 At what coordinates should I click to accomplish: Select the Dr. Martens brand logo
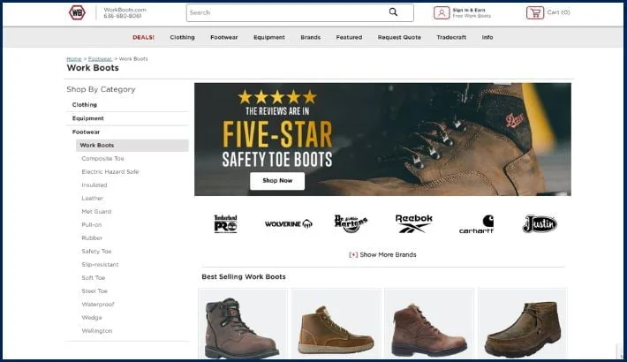(x=351, y=223)
